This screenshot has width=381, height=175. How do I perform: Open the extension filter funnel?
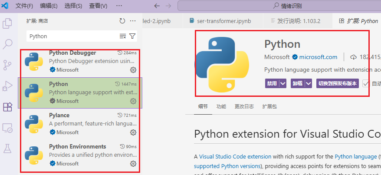pyautogui.click(x=132, y=36)
